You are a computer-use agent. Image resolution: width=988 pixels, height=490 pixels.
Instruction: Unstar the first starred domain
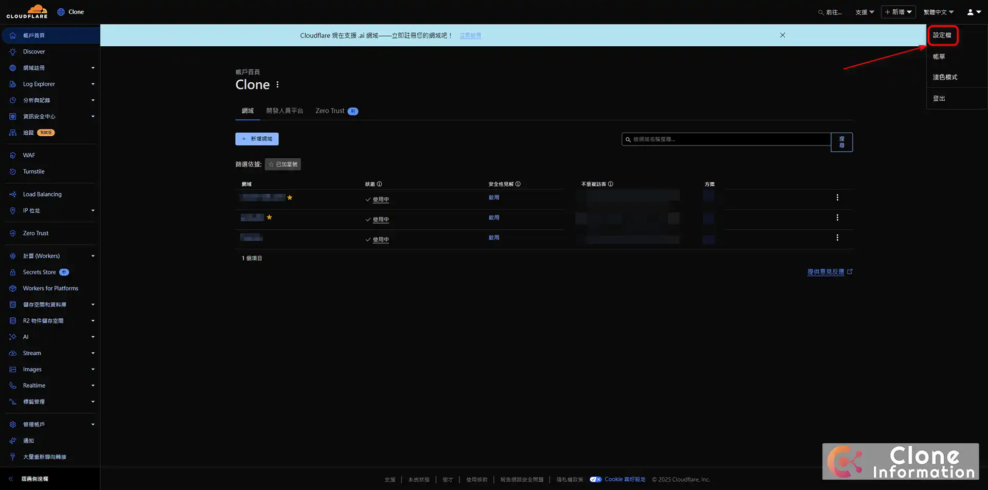point(290,197)
